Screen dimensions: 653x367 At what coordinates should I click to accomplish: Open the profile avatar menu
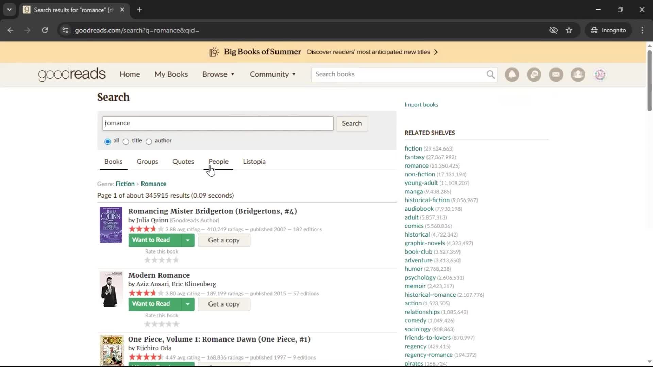600,74
